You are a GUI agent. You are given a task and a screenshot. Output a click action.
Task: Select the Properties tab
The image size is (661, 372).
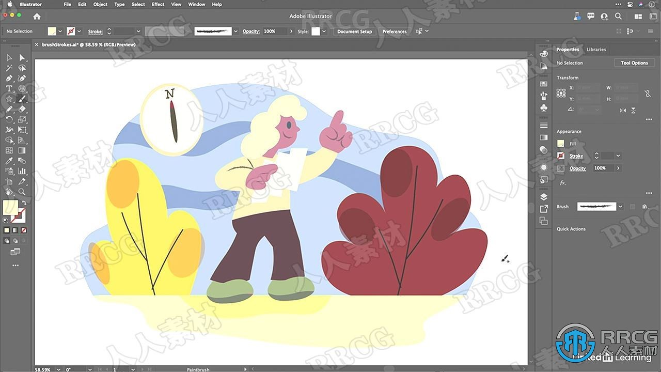pyautogui.click(x=568, y=50)
